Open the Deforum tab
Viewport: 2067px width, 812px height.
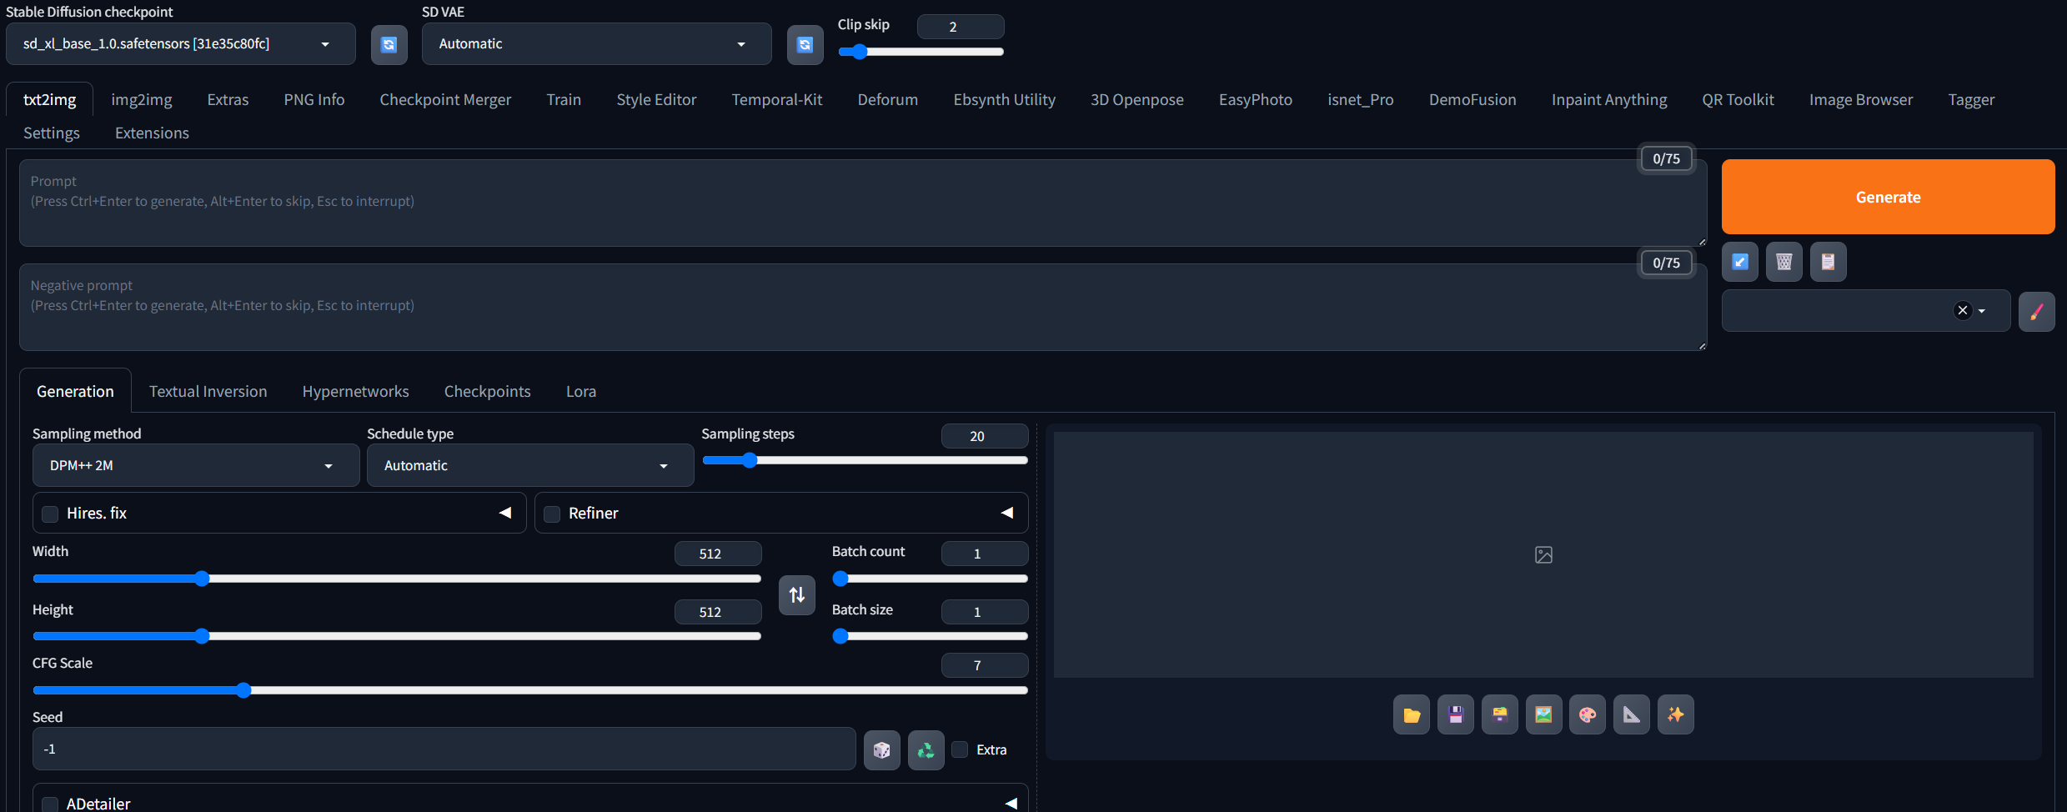tap(888, 100)
